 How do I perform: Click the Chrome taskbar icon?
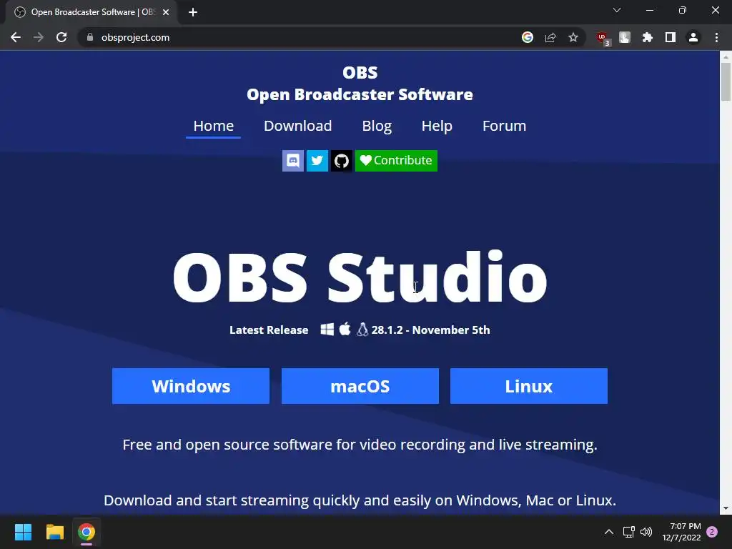[86, 532]
